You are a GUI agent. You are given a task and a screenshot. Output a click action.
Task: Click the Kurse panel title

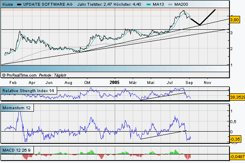coord(8,4)
